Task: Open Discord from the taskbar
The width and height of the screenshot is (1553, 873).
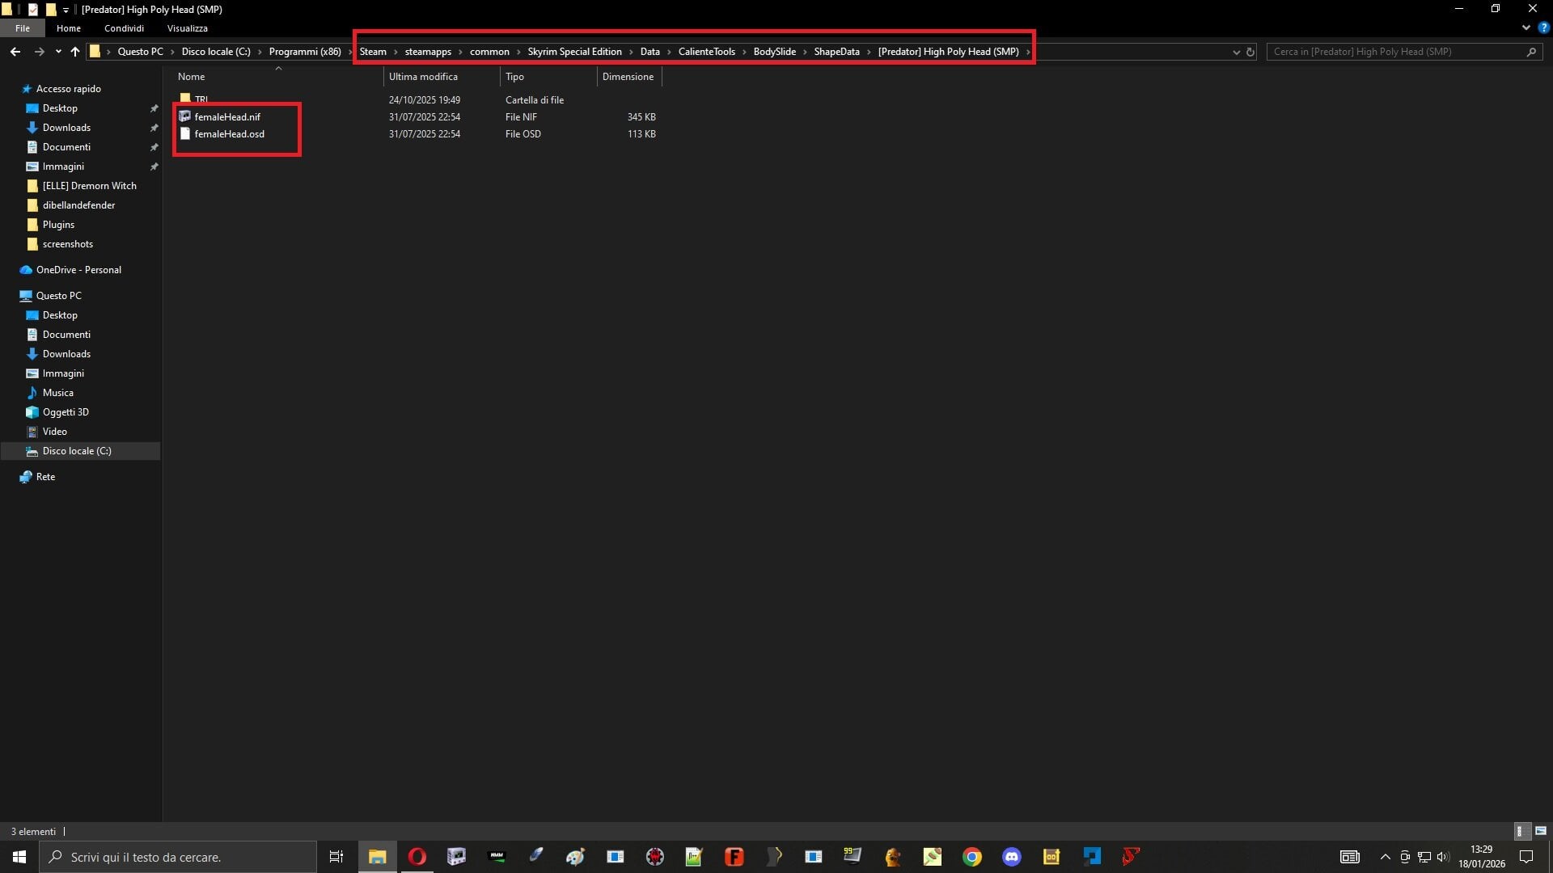Action: point(1012,857)
